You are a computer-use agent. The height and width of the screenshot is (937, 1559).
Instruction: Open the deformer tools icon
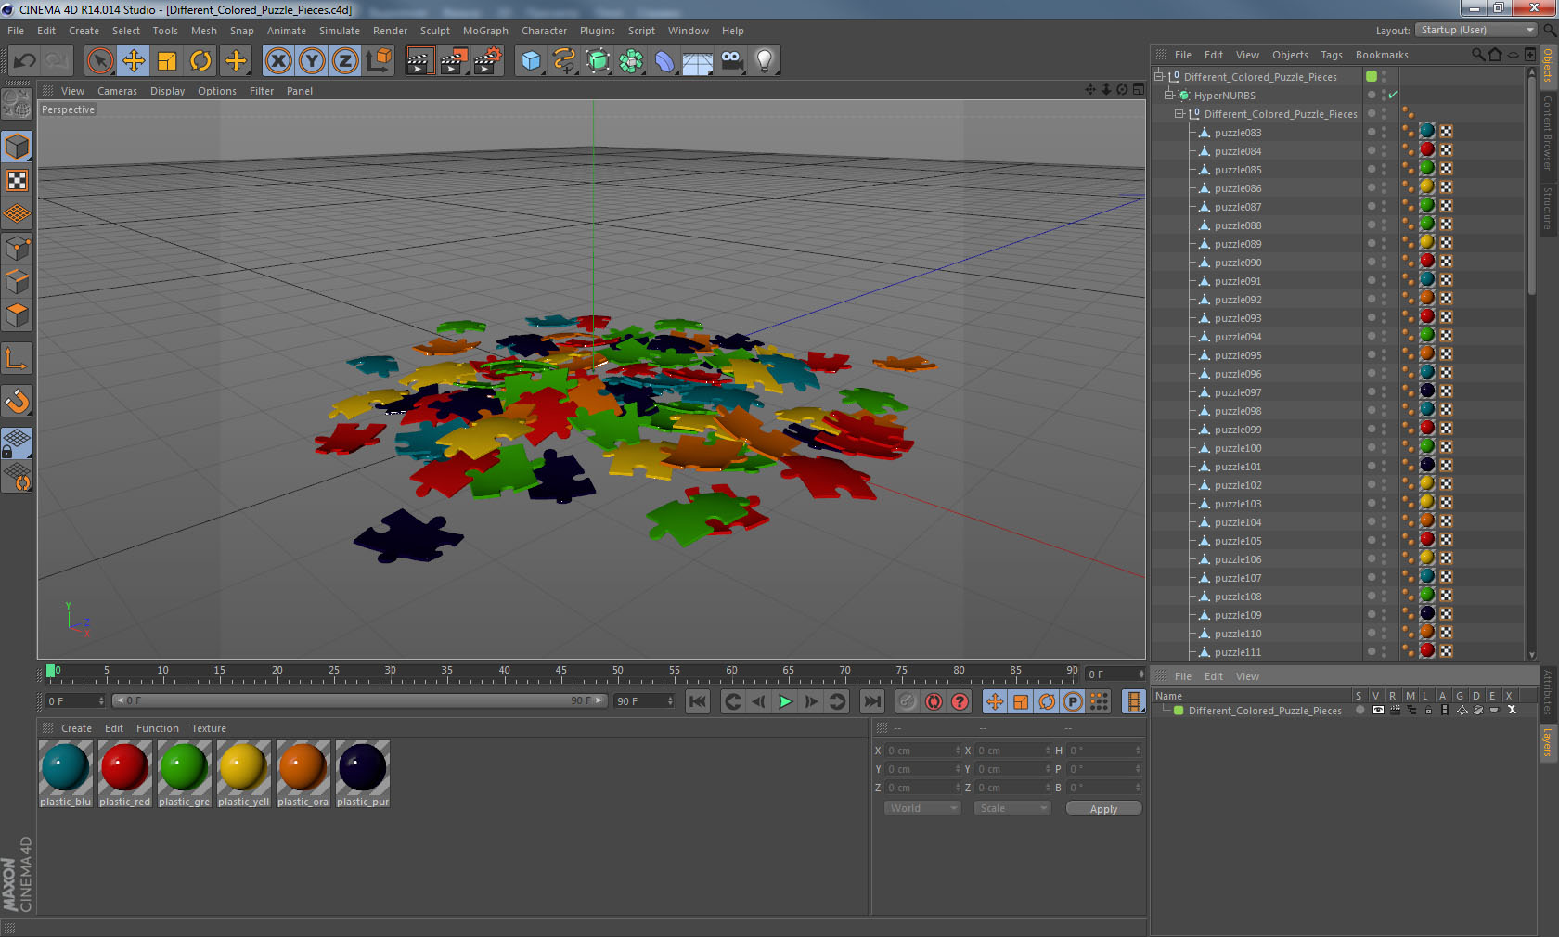coord(664,61)
